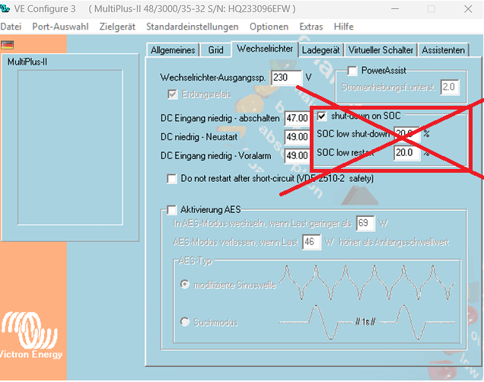Click the AES enter threshold 69 W field
Image resolution: width=484 pixels, height=382 pixels.
click(x=365, y=223)
